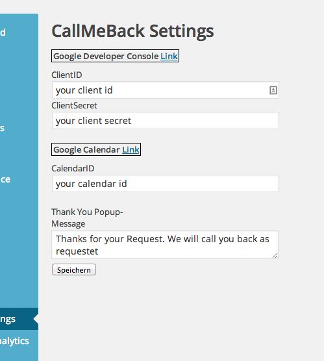The width and height of the screenshot is (324, 361).
Task: Focus the ClientID field with 'your client id'
Action: click(x=166, y=90)
